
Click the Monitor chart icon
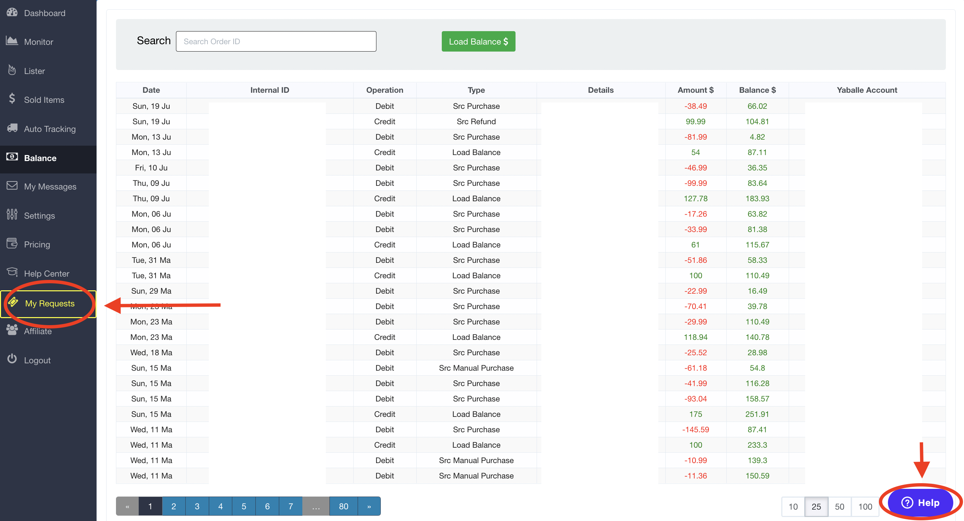pos(12,41)
